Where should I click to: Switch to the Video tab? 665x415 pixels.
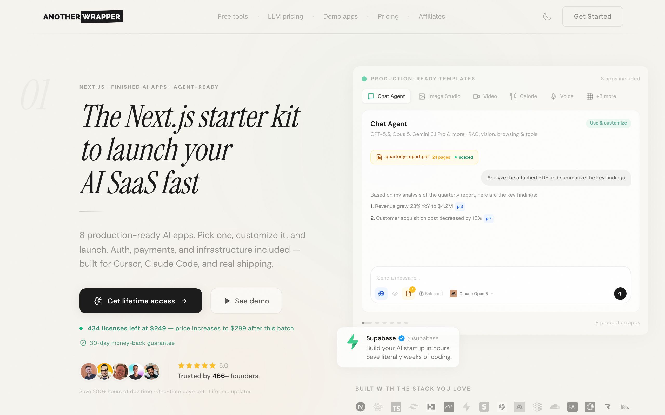click(485, 96)
